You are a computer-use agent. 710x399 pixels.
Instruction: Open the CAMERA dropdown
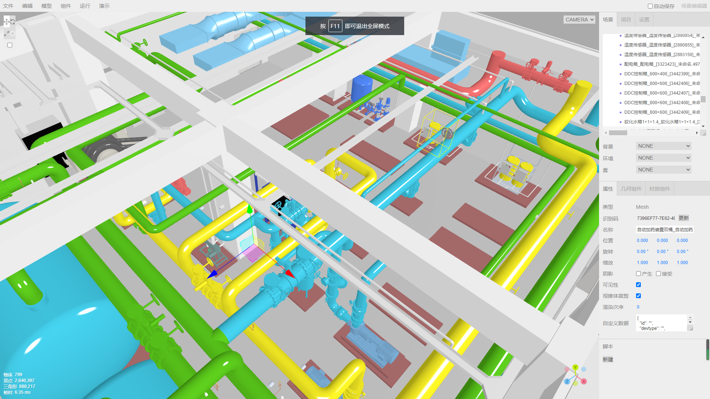pos(579,20)
